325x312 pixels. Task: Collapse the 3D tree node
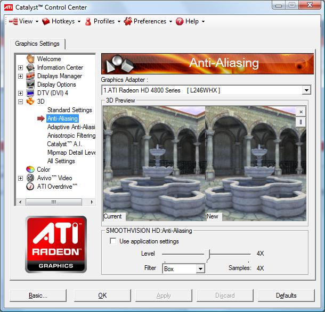20,102
